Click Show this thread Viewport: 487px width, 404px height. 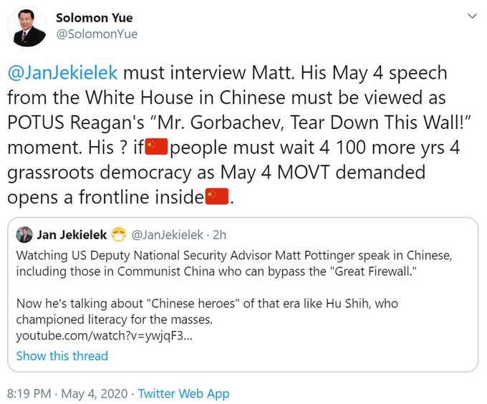point(62,356)
